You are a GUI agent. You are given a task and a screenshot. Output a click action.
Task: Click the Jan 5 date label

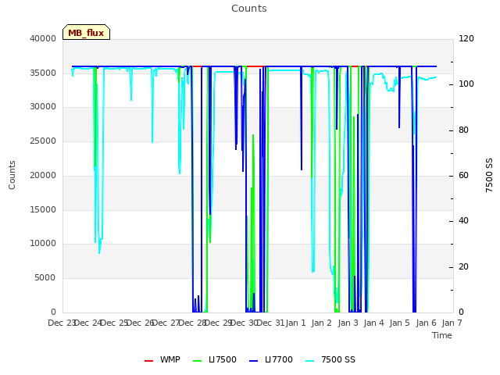click(399, 323)
